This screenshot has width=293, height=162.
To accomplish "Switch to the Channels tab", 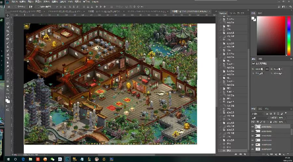I will click(x=260, y=109).
